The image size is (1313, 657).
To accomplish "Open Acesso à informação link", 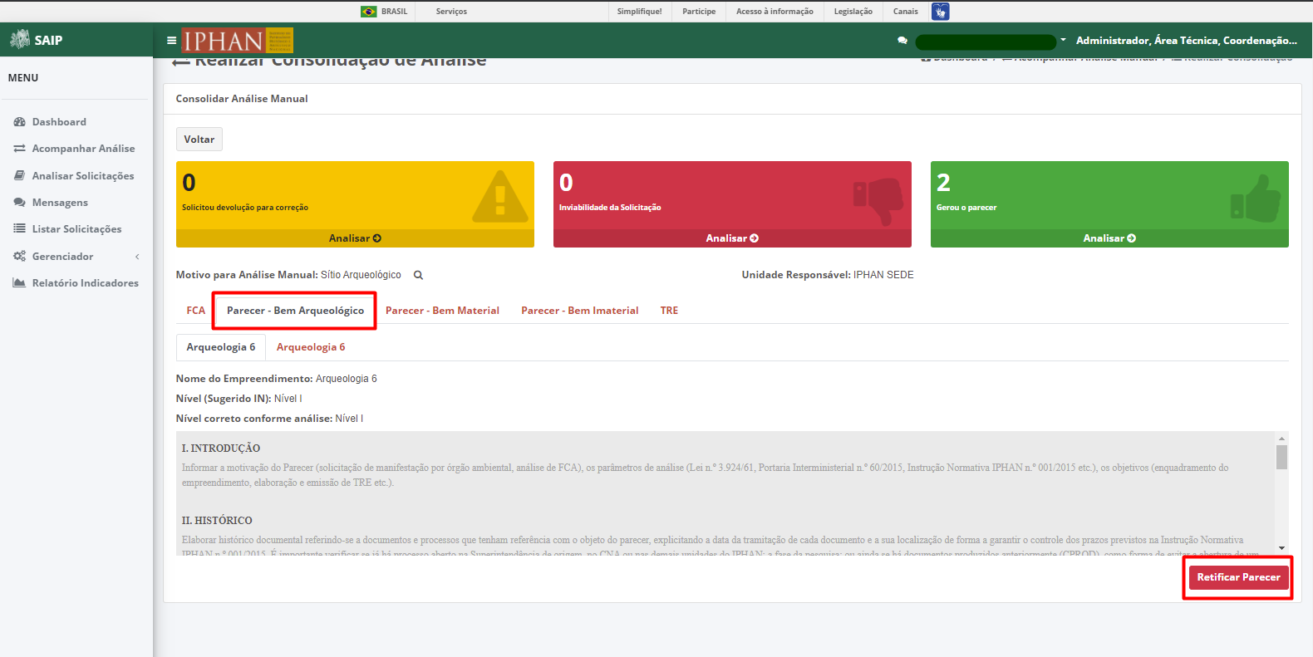I will click(775, 12).
